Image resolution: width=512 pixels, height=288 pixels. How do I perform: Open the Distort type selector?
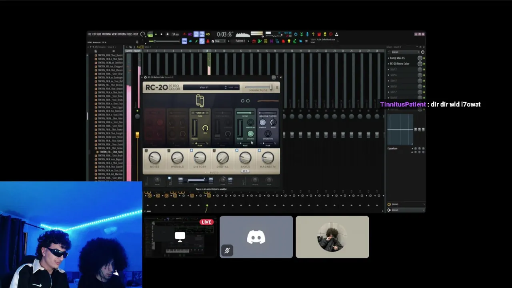(200, 113)
